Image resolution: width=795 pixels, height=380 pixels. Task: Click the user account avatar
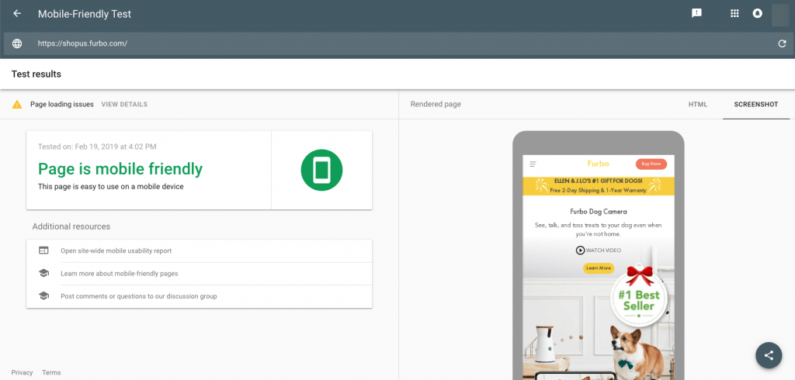coord(779,15)
